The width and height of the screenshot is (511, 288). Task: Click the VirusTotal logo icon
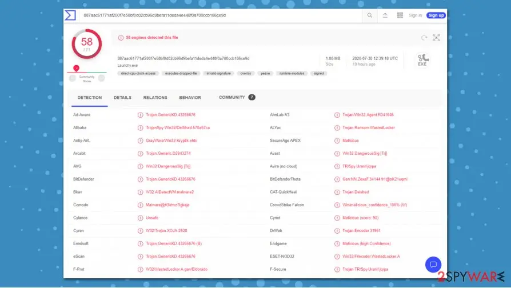[70, 15]
